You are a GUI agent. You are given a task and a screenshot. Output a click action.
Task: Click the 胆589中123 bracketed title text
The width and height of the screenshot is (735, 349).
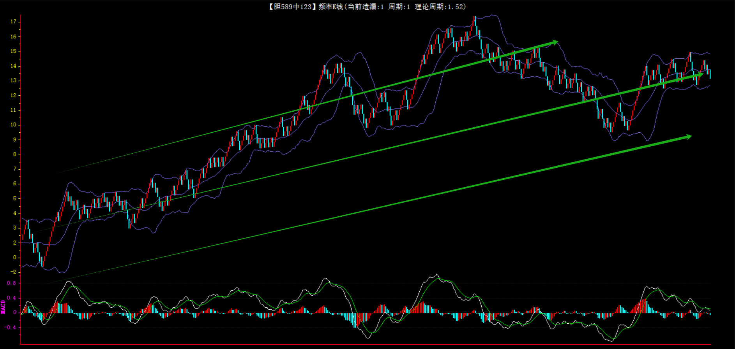290,7
